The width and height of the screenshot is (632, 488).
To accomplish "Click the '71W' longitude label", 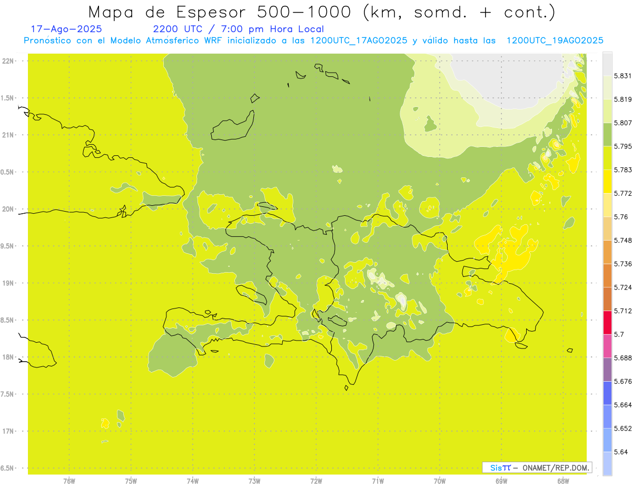I will (378, 481).
